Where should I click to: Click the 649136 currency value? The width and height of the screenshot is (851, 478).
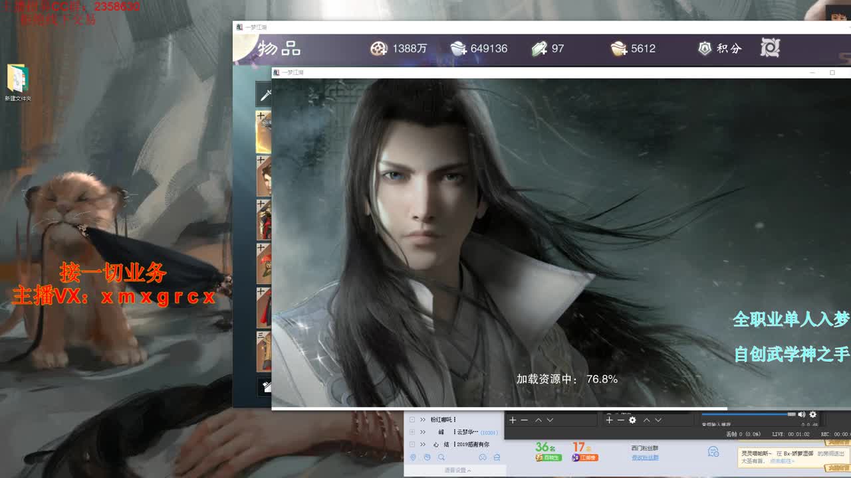pos(489,48)
